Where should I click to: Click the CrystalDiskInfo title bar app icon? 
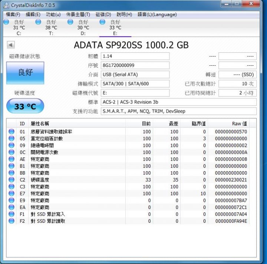coord(6,5)
